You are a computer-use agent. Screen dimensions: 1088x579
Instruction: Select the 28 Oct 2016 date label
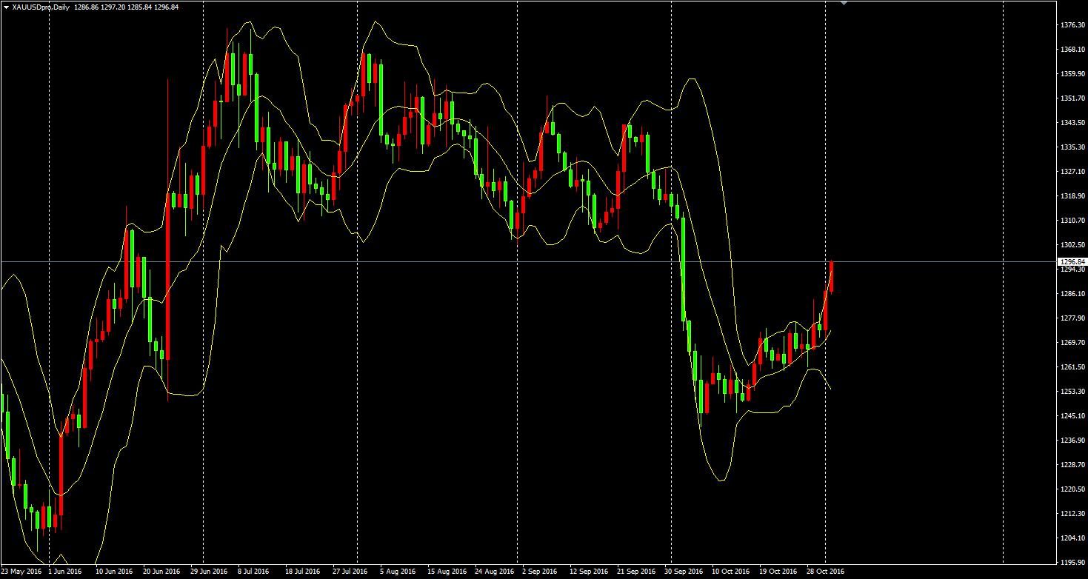pos(825,572)
